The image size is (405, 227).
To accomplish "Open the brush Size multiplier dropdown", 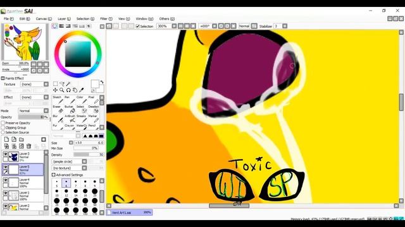I will click(x=71, y=143).
